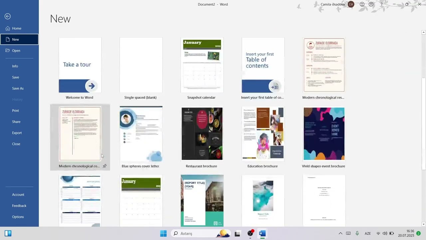Open the taskbar app with red badge
Screen dimensions: 426x240
pos(251,233)
